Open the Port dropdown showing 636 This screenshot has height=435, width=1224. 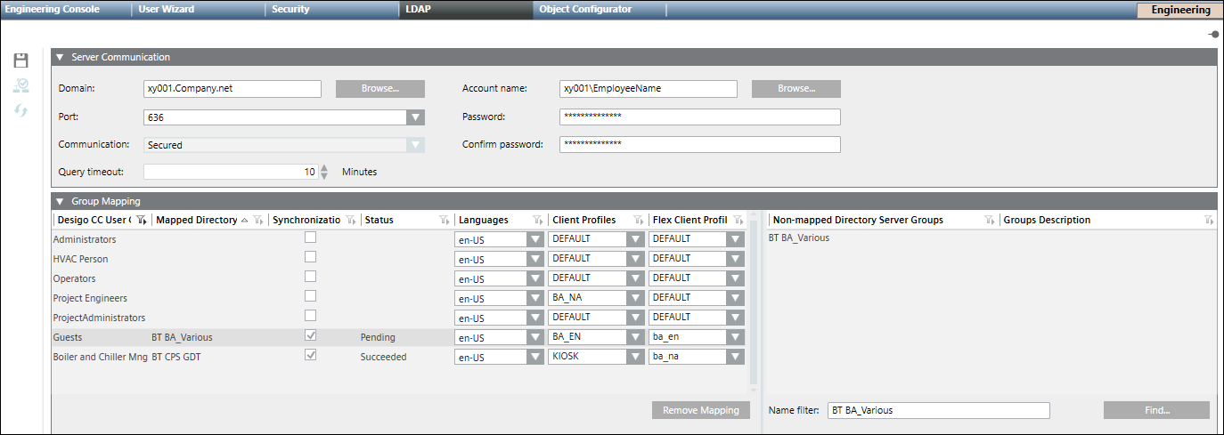415,117
